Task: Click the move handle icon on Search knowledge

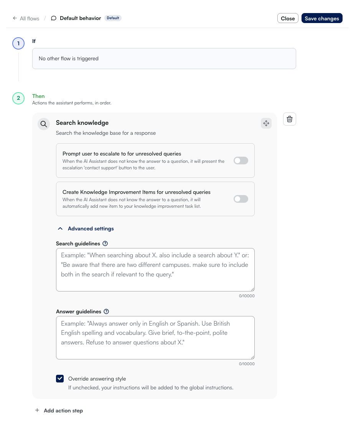Action: [x=266, y=123]
